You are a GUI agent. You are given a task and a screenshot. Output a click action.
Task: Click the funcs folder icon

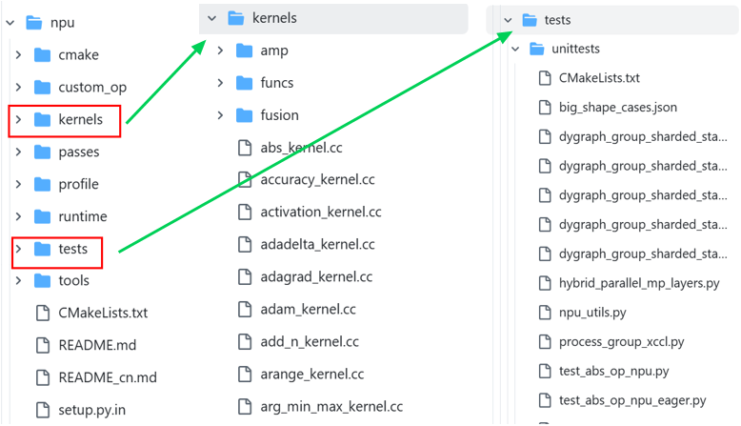tap(245, 83)
